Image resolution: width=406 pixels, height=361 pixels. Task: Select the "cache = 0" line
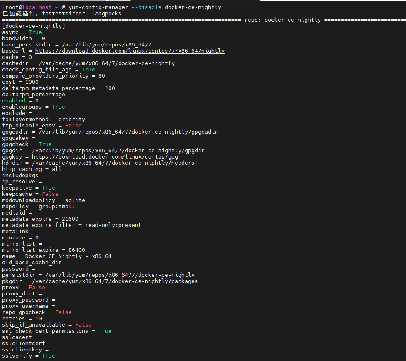pos(17,57)
